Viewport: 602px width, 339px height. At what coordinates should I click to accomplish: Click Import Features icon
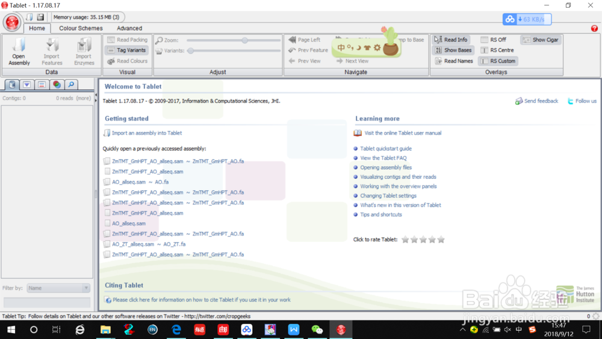(x=52, y=51)
